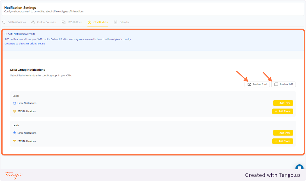Click the bell icon beside Email Notifications
This screenshot has width=306, height=181.
14,103
